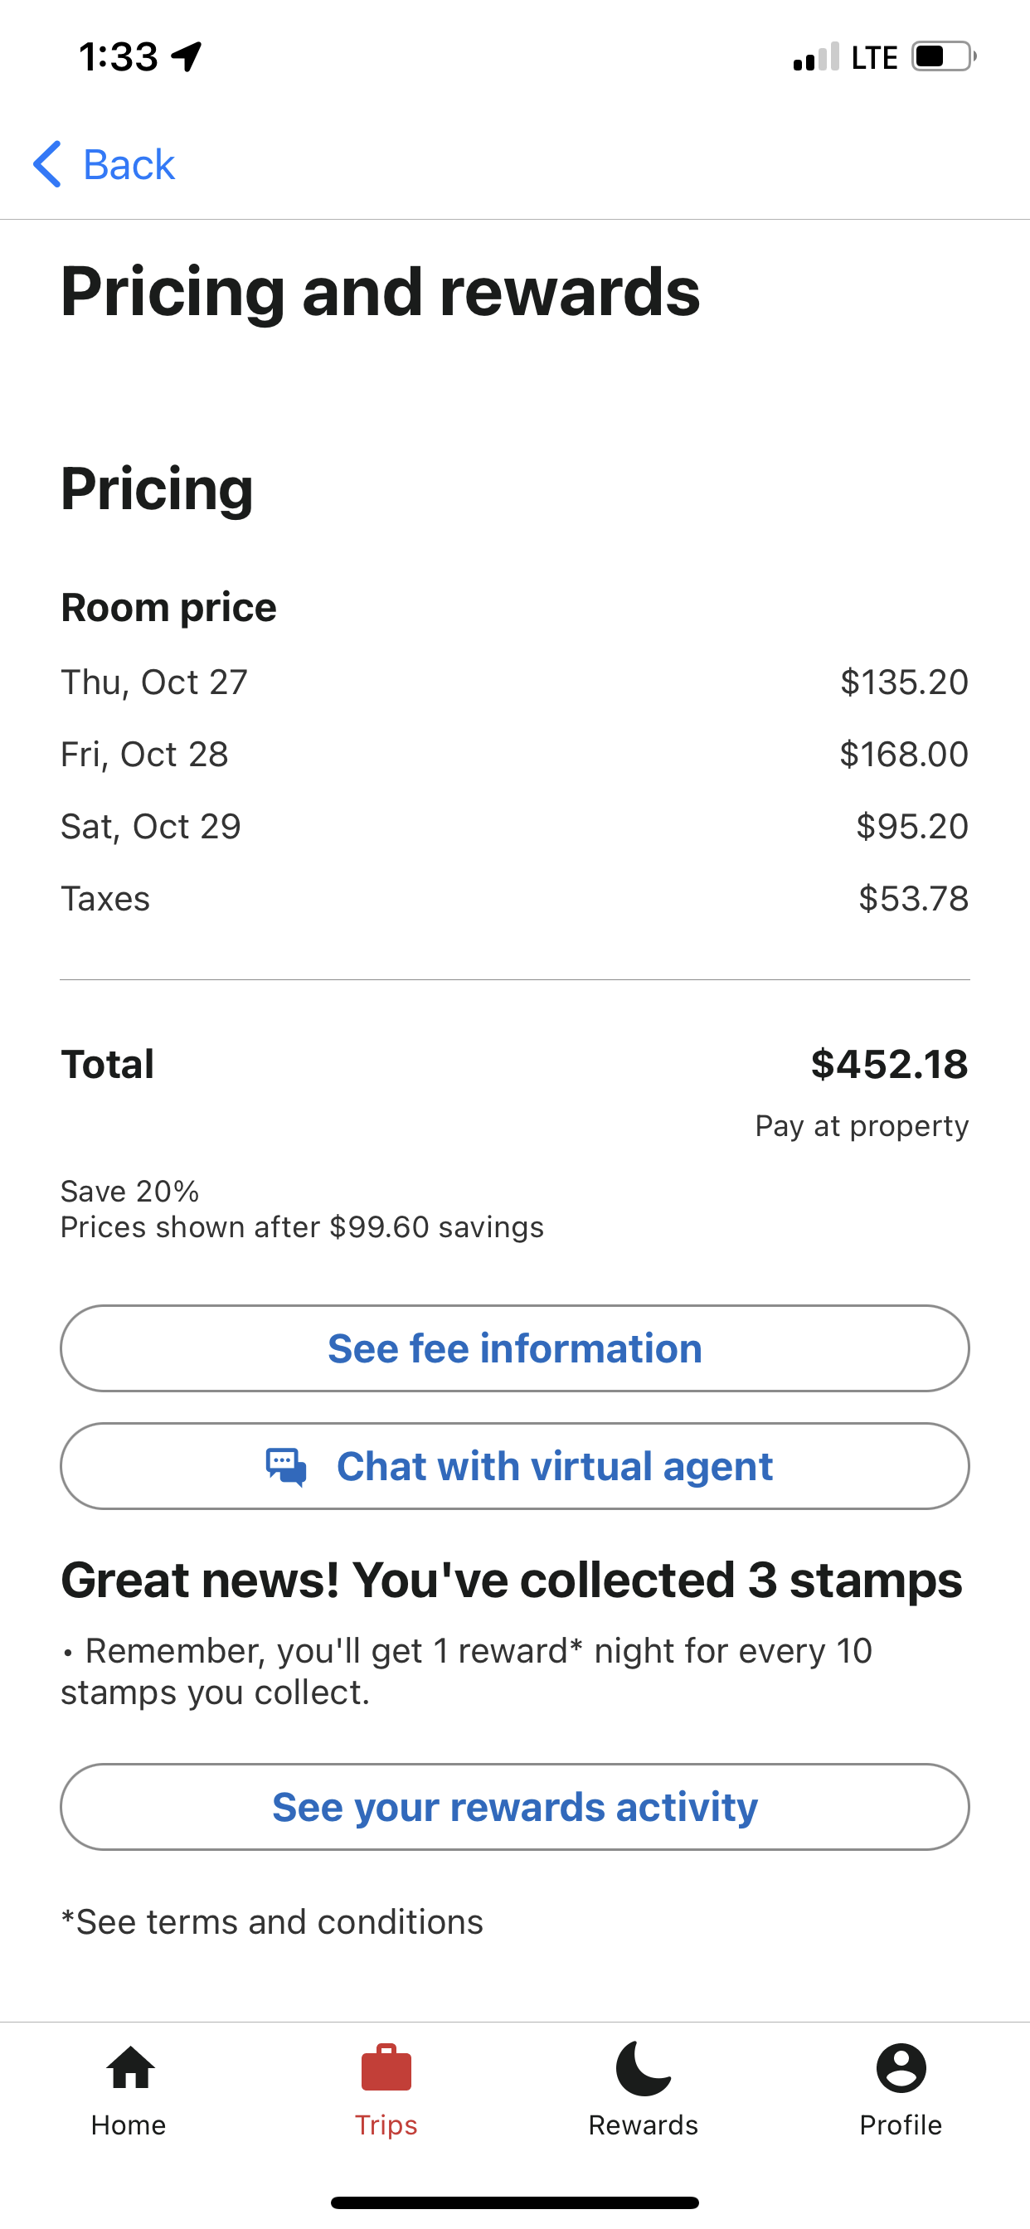Tap the home indicator bar at bottom
This screenshot has width=1030, height=2229.
click(515, 2202)
